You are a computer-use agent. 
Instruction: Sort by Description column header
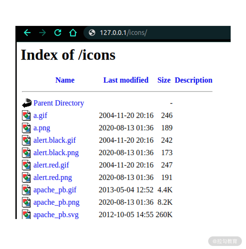pos(194,80)
